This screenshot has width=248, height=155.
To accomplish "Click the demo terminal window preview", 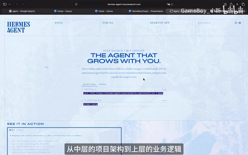I will point(64,141).
